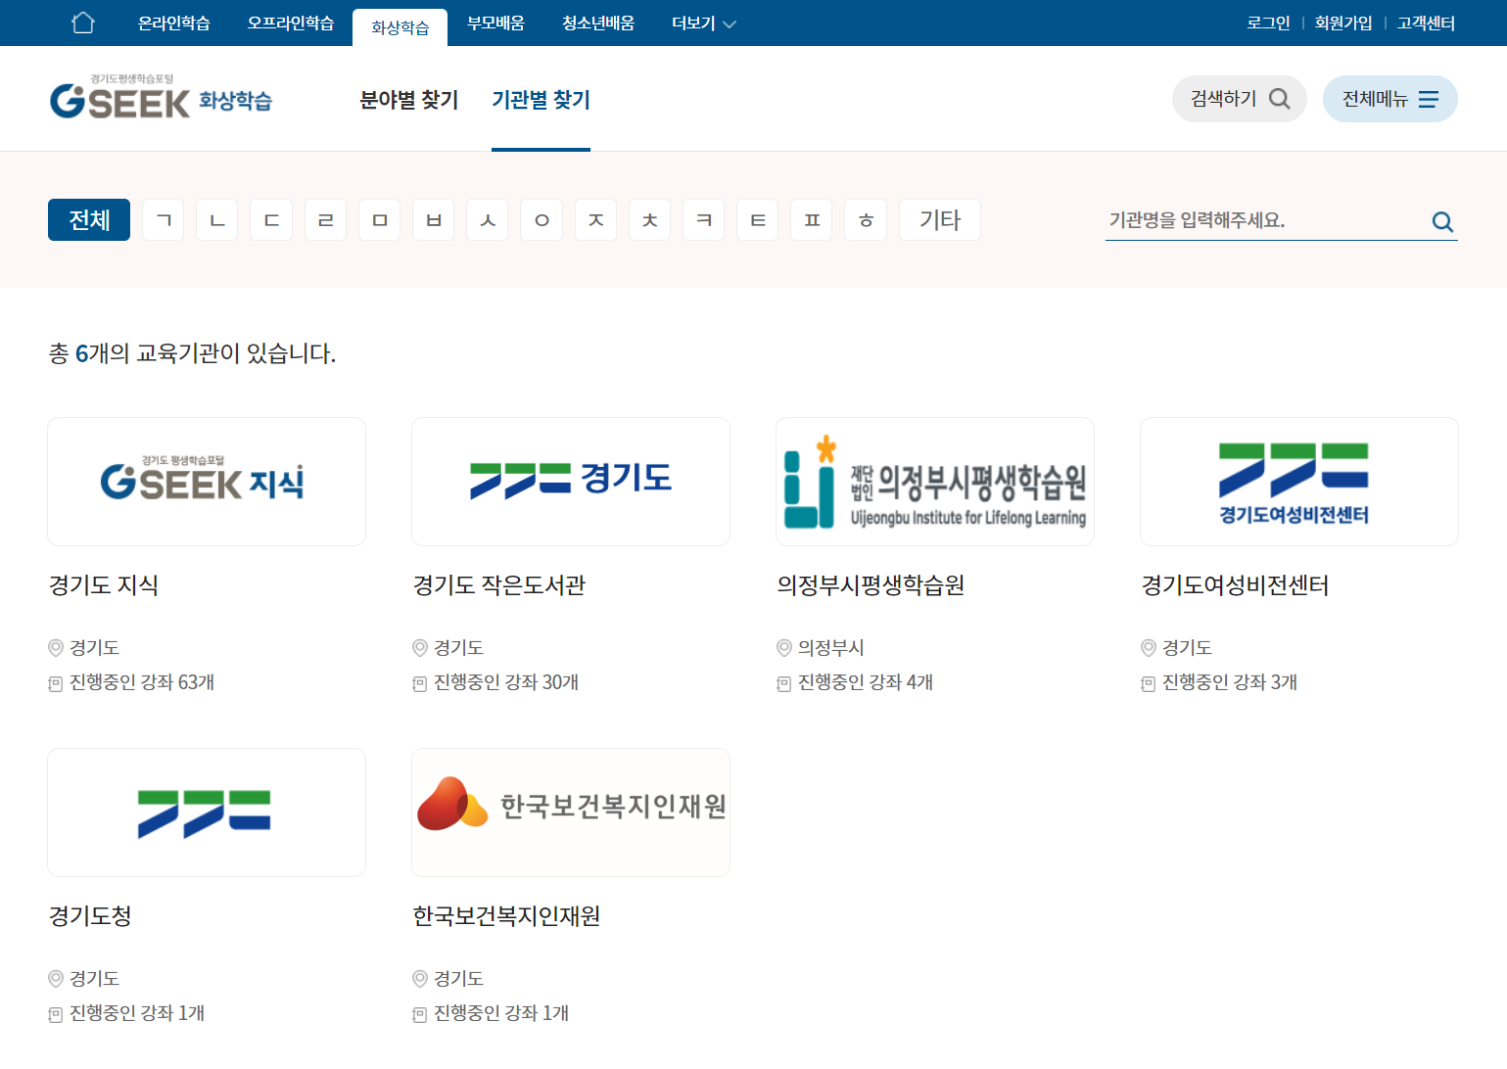
Task: Click the location pin icon under 경기도 지식
Action: 54,647
